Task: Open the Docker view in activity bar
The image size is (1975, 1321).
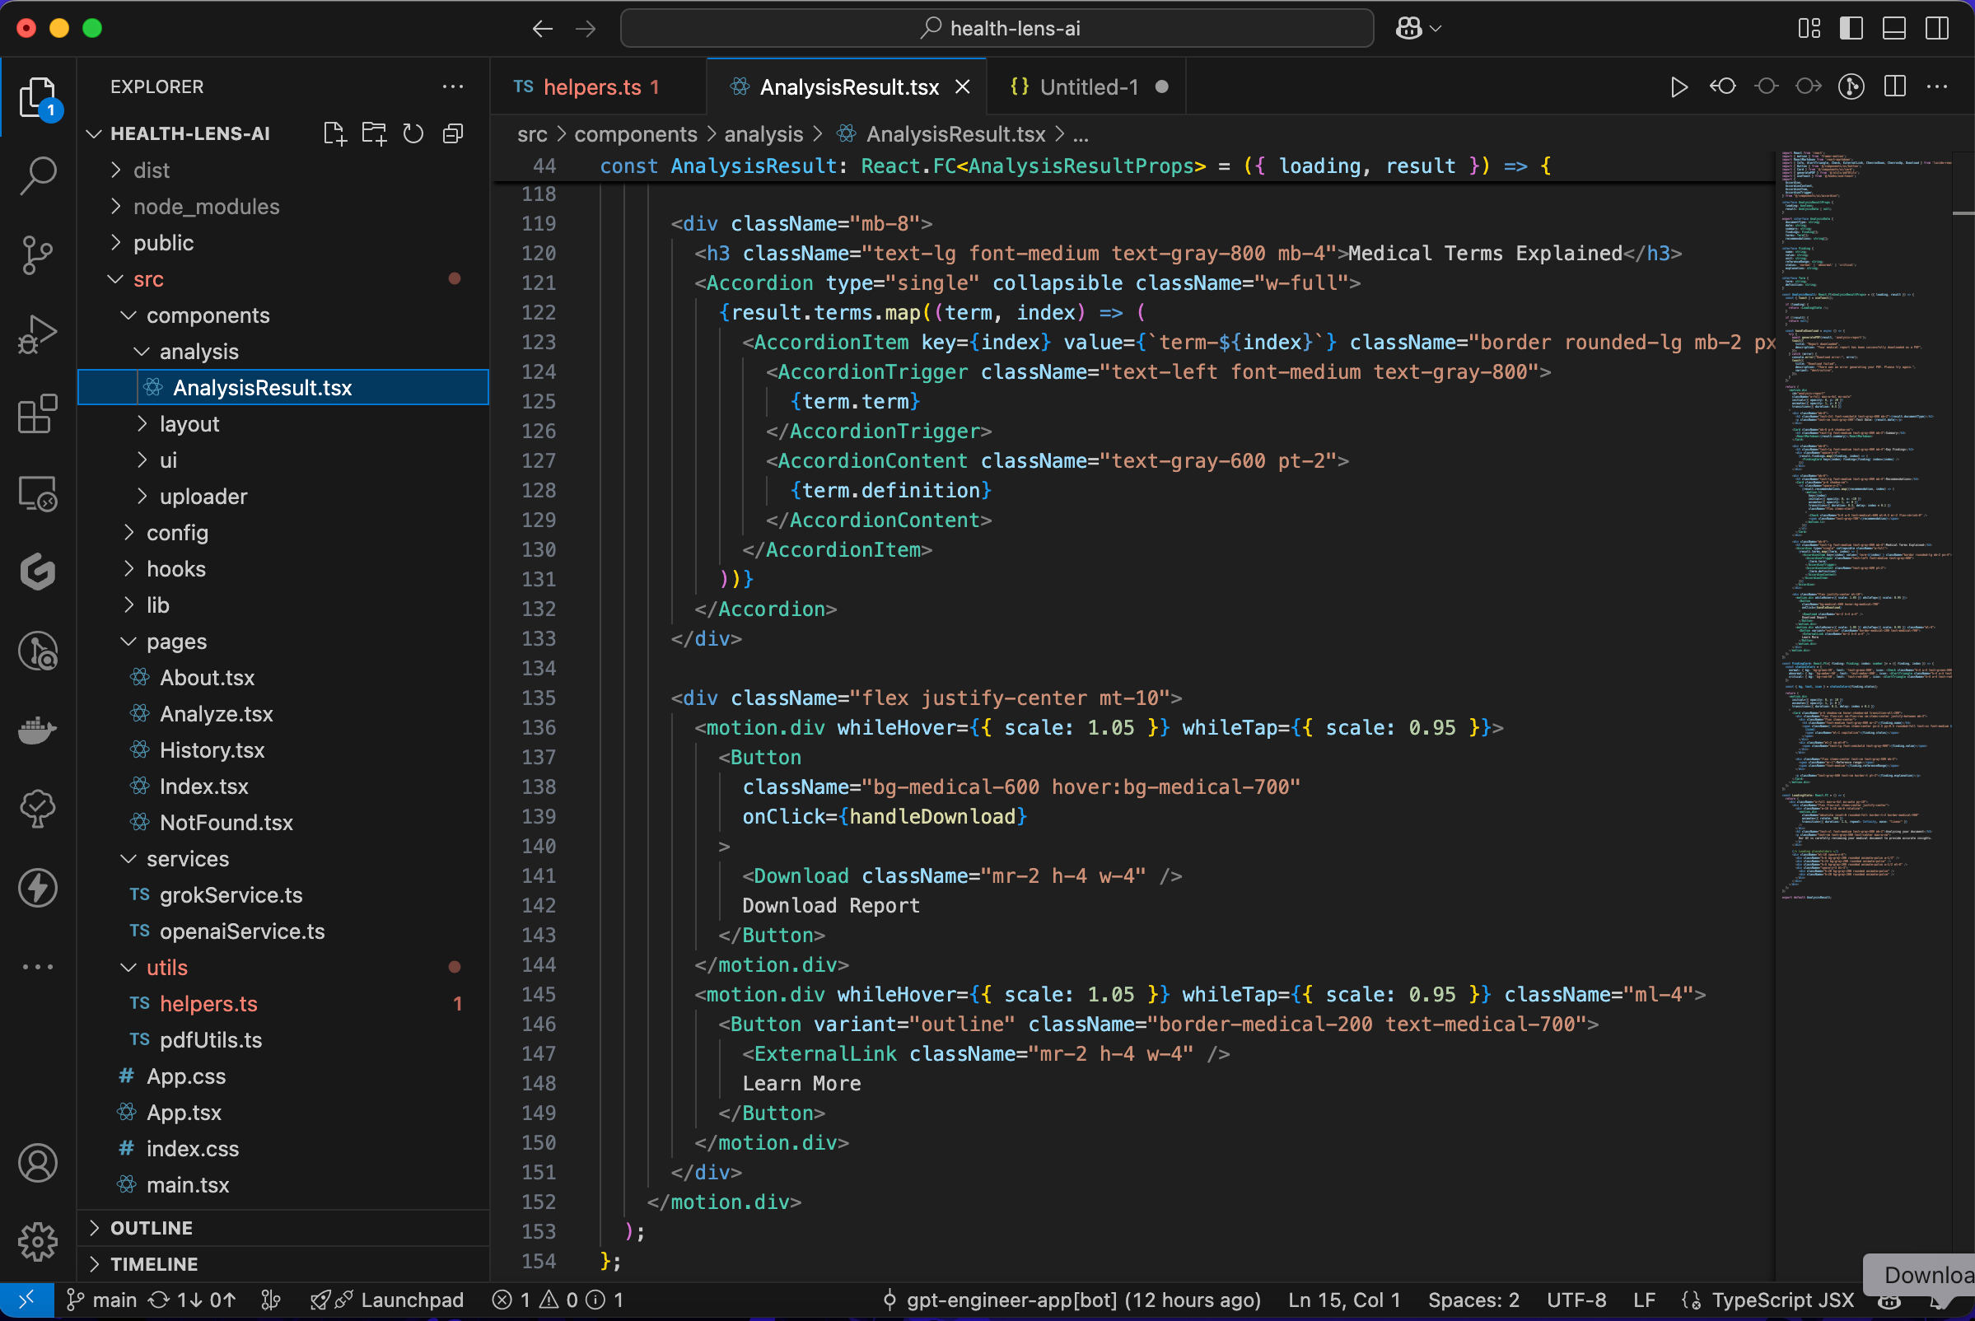Action: (37, 730)
